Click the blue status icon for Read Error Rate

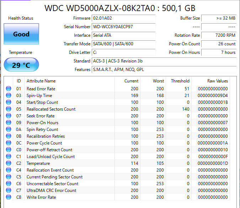[x=9, y=89]
